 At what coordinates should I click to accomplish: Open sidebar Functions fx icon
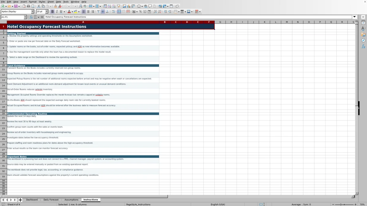363,46
